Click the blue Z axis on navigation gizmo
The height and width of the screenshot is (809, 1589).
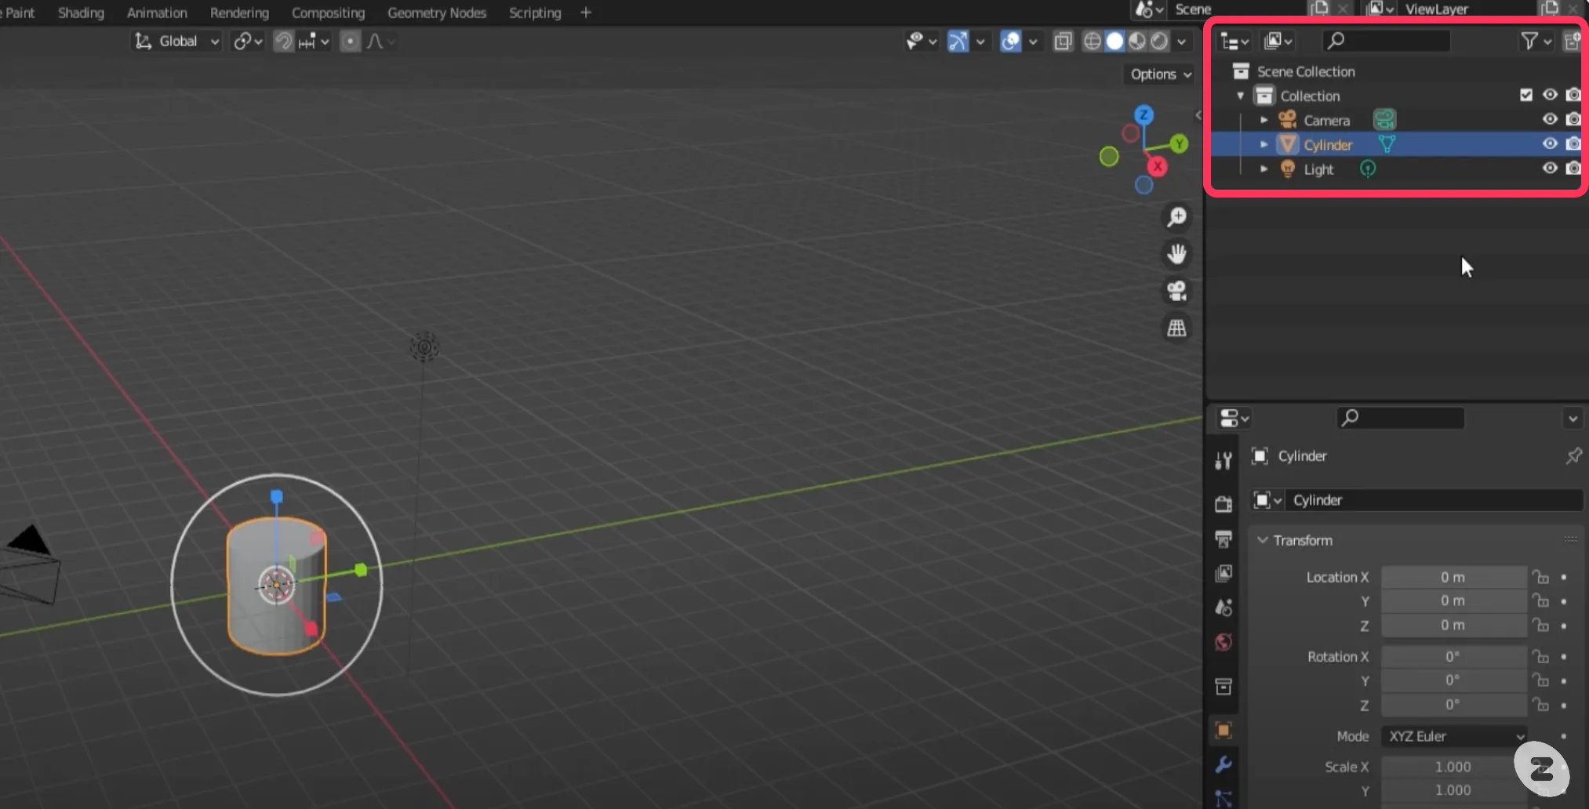(x=1144, y=114)
